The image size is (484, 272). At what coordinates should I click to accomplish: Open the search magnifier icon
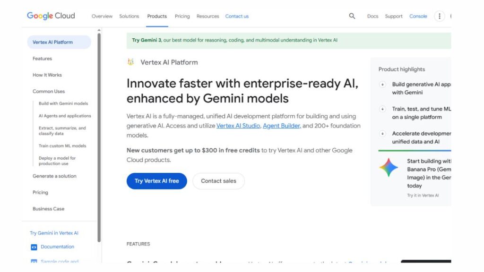(352, 16)
